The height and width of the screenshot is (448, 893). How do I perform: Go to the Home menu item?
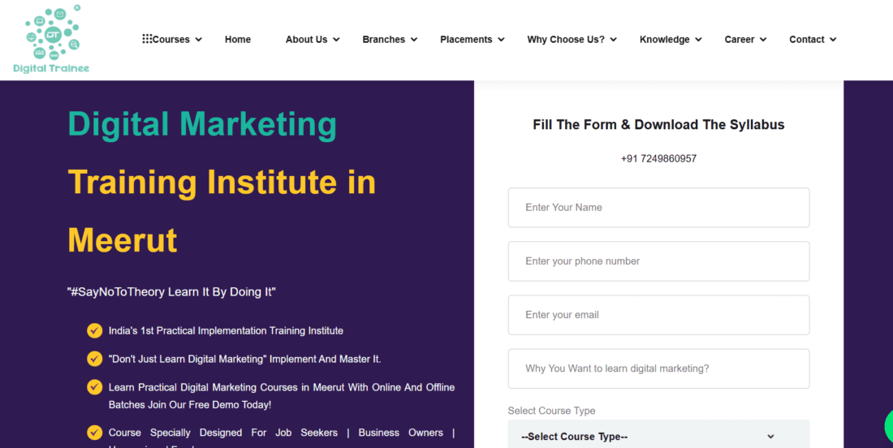tap(238, 40)
